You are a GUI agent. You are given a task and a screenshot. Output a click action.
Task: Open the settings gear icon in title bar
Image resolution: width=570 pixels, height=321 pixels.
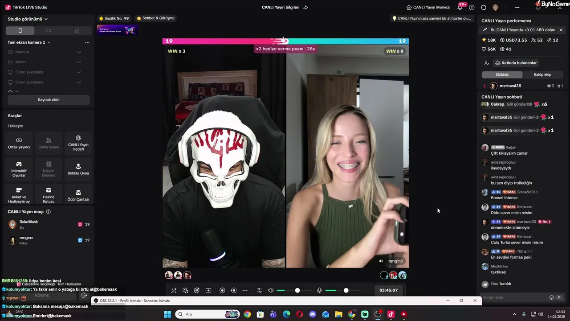[x=484, y=7]
